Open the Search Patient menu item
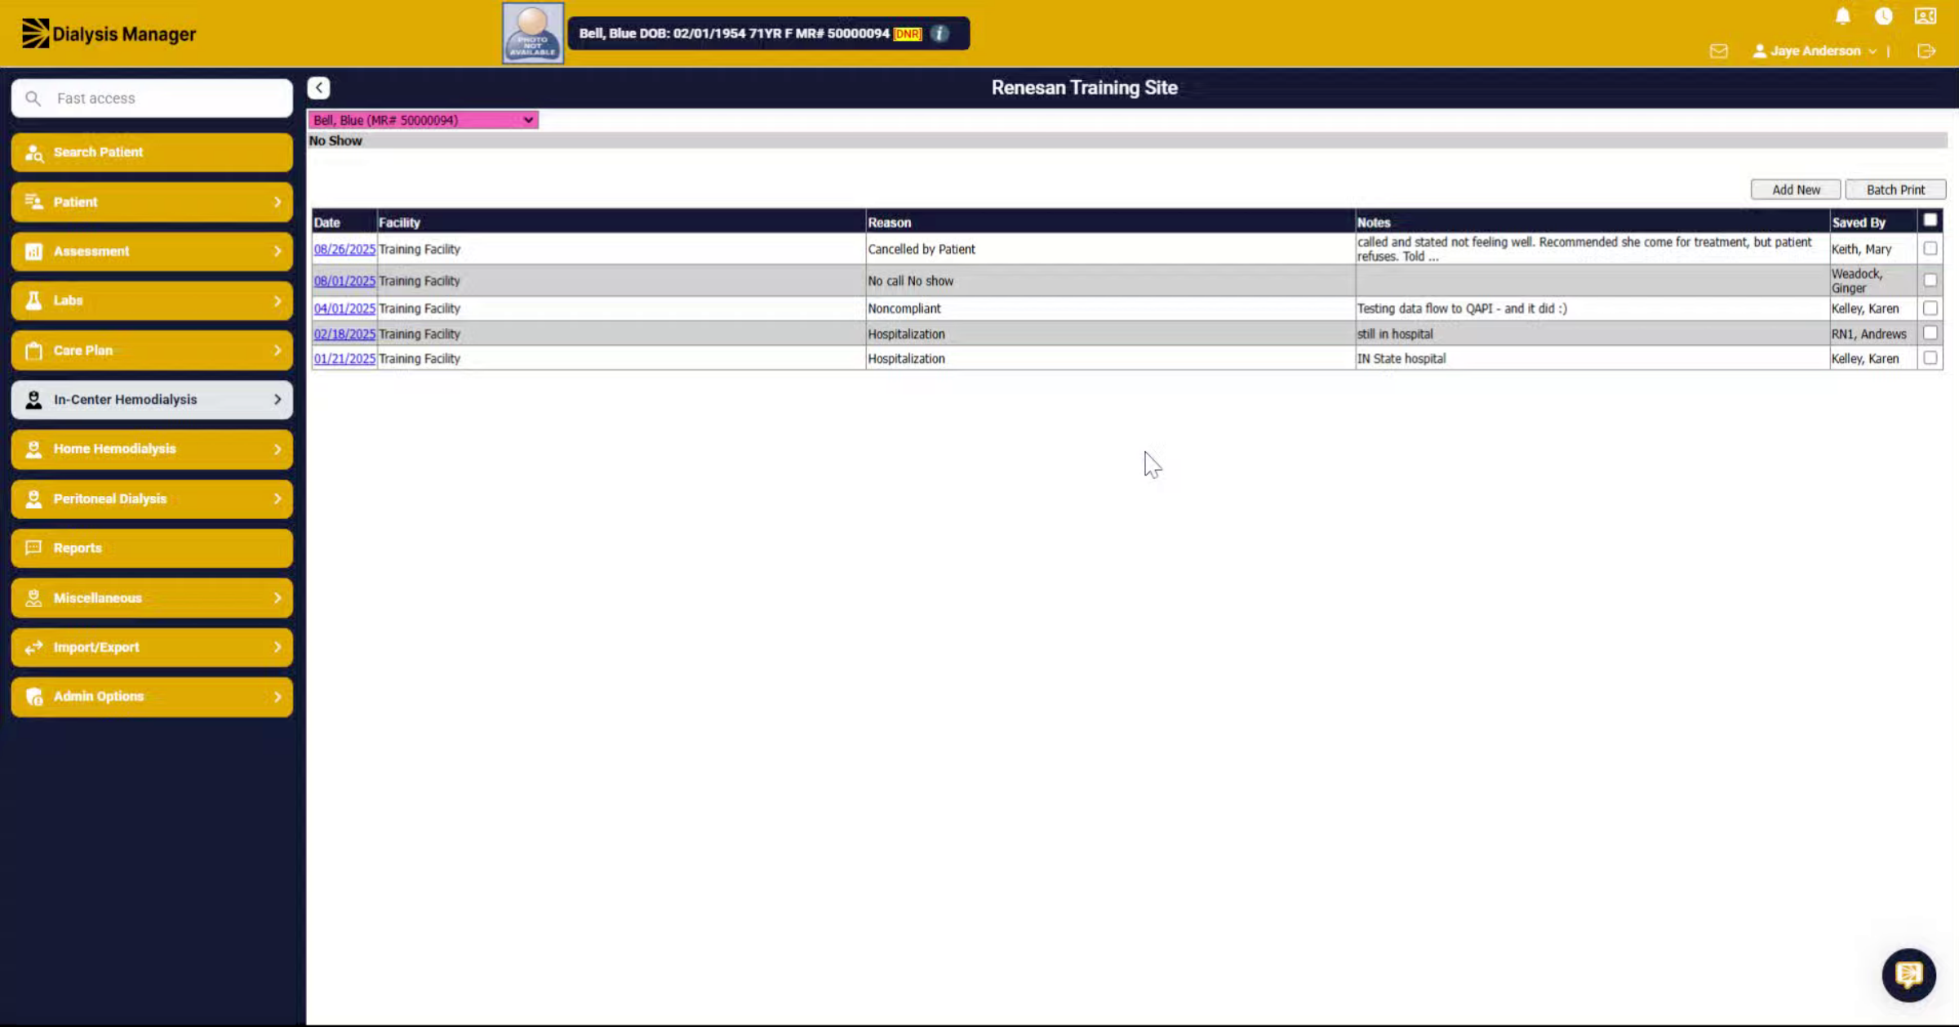Image resolution: width=1959 pixels, height=1027 pixels. [x=152, y=153]
